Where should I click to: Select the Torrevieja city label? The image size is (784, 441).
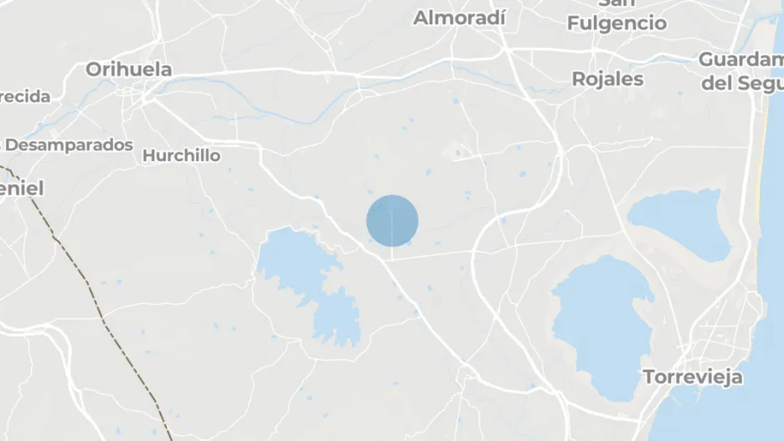pos(693,377)
